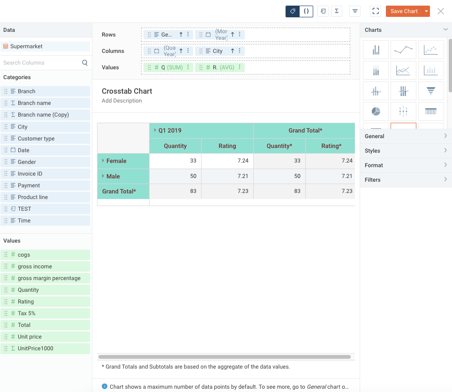Toggle sort order arrow on City column
Viewport: 452px width, 392px height.
pyautogui.click(x=232, y=51)
